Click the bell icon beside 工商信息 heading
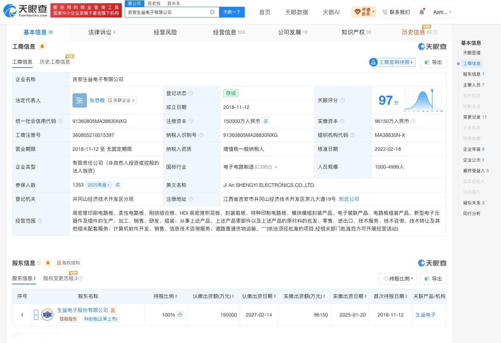 tap(42, 47)
